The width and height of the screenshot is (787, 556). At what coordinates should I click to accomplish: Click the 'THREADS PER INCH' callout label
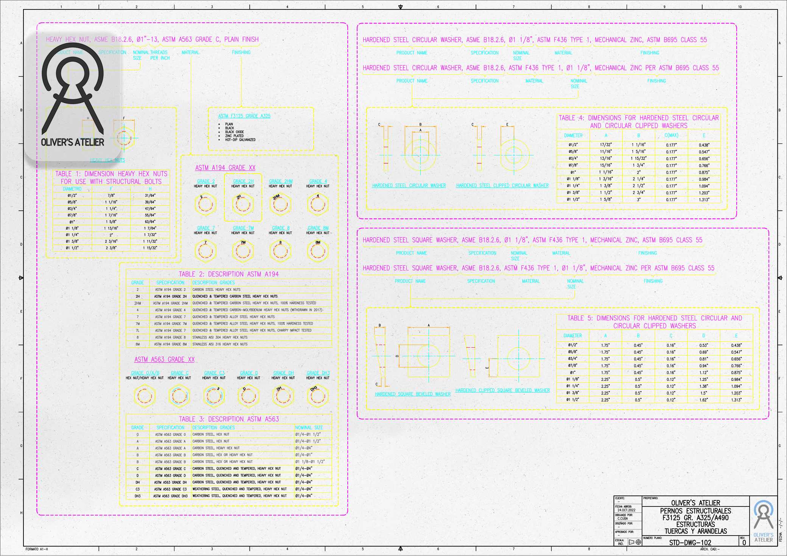160,55
